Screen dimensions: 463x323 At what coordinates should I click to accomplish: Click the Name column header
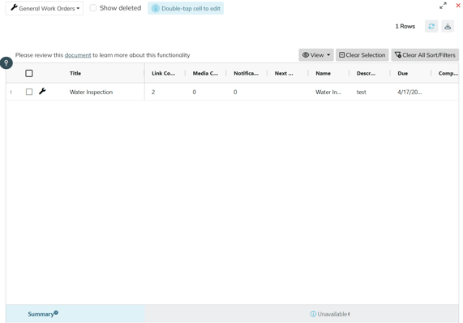pyautogui.click(x=323, y=73)
